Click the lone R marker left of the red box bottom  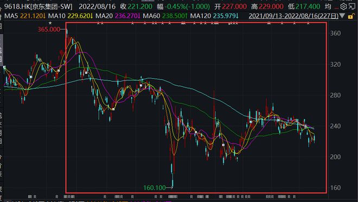pos(56,197)
